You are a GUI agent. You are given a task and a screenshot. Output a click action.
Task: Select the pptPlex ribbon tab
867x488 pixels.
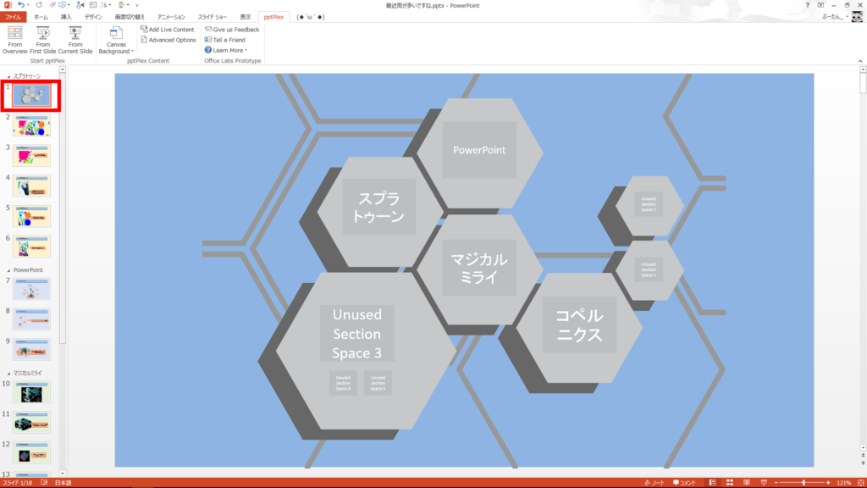click(x=273, y=17)
